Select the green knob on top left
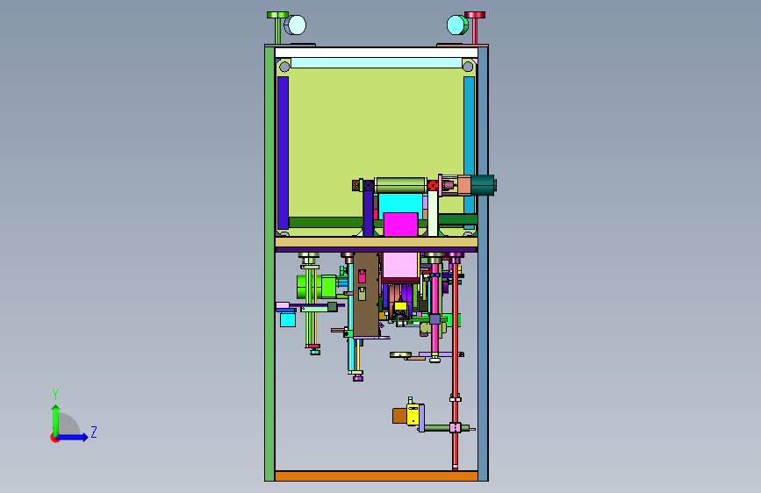This screenshot has width=761, height=493. 277,16
